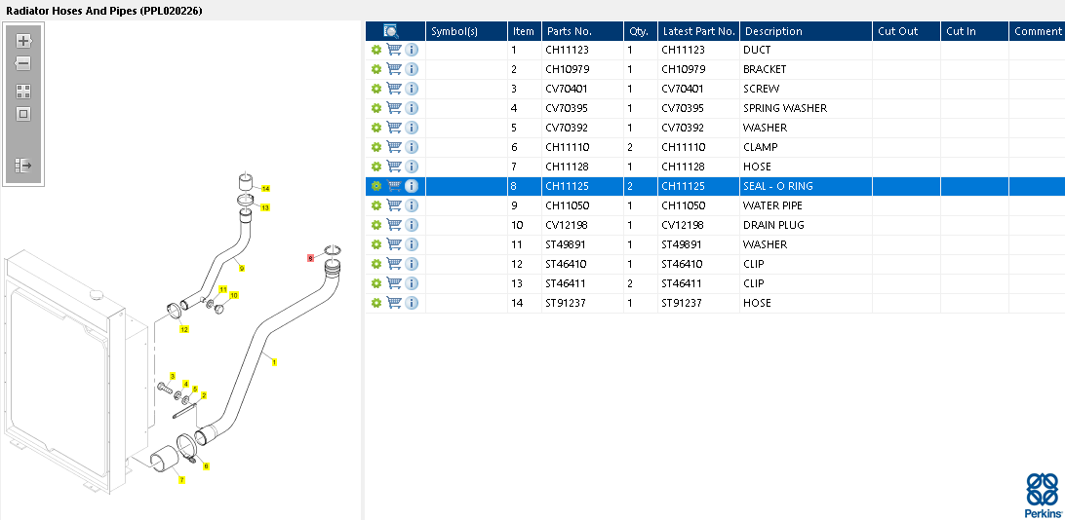
Task: Add CLAMP CH11110 to cart
Action: click(394, 147)
